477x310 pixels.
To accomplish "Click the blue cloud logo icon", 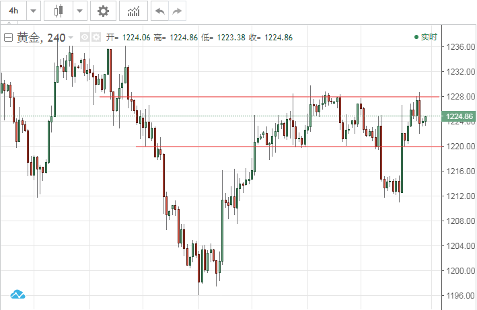I will pos(17,295).
